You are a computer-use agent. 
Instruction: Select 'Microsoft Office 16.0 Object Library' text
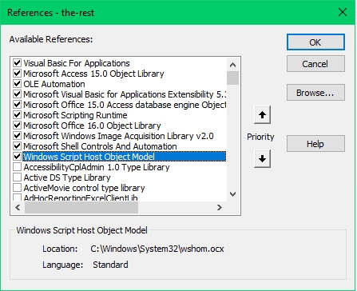92,126
